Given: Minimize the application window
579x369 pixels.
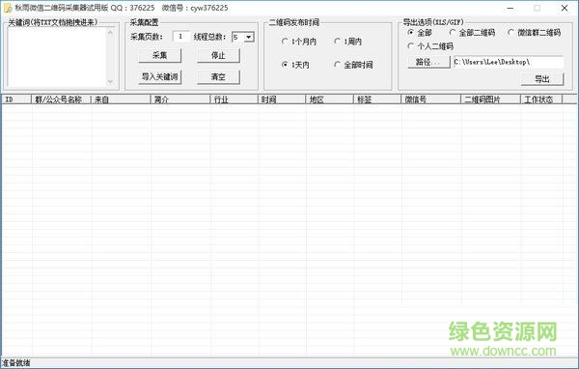Looking at the screenshot, I should [510, 8].
